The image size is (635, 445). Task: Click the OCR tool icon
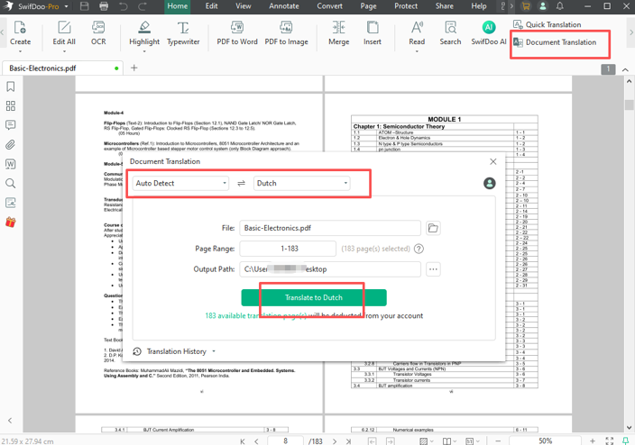pyautogui.click(x=98, y=33)
